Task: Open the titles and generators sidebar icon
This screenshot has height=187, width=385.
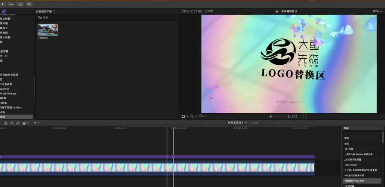Action: (x=4, y=11)
